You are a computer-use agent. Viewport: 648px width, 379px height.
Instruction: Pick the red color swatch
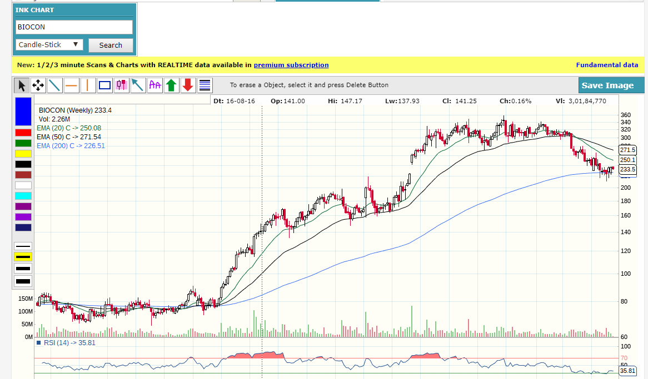(x=23, y=133)
